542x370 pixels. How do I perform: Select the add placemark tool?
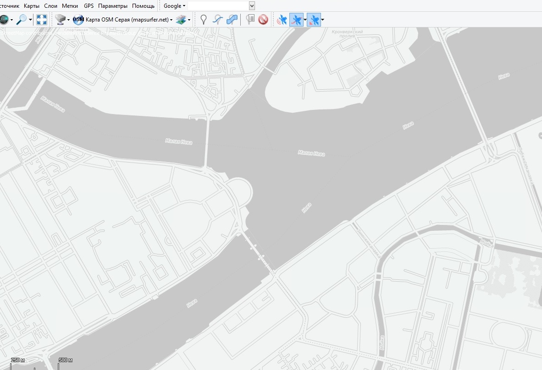(x=203, y=20)
